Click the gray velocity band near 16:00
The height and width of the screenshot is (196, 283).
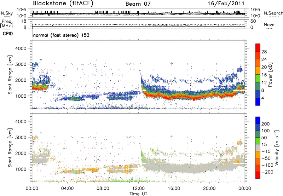[x=173, y=168]
